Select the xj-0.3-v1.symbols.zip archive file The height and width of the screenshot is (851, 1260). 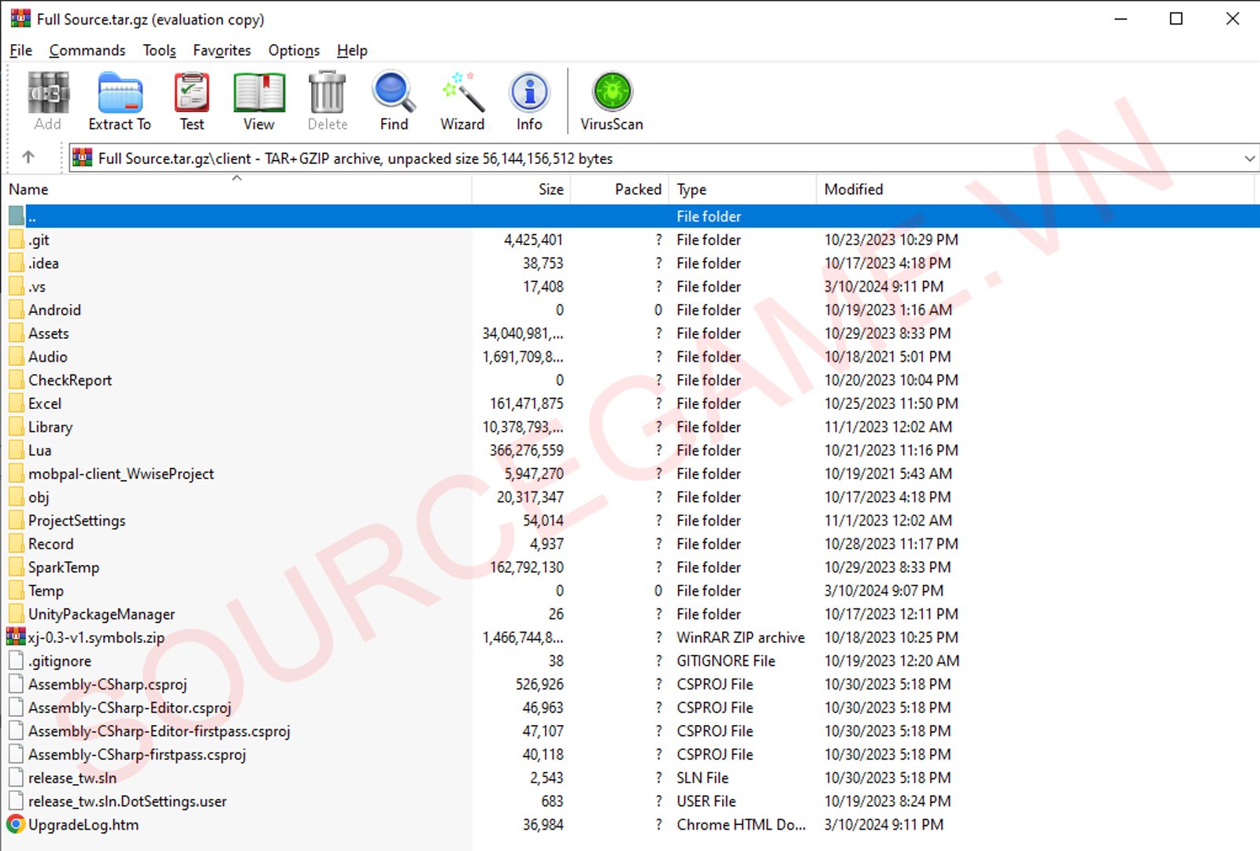tap(96, 637)
